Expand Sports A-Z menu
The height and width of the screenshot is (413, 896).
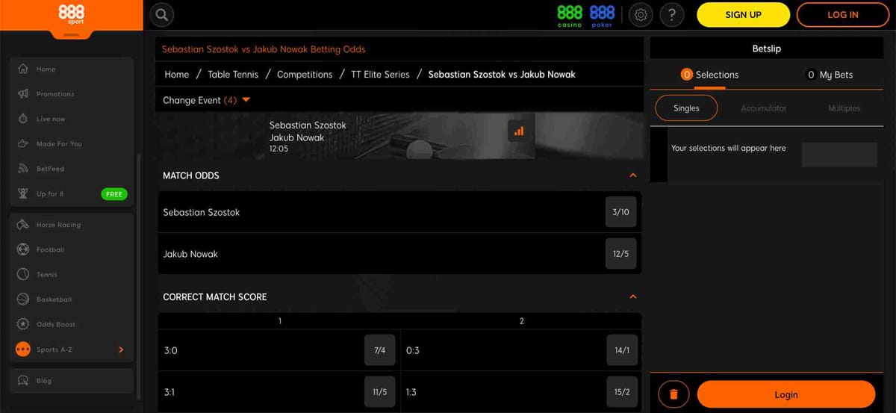click(x=72, y=350)
